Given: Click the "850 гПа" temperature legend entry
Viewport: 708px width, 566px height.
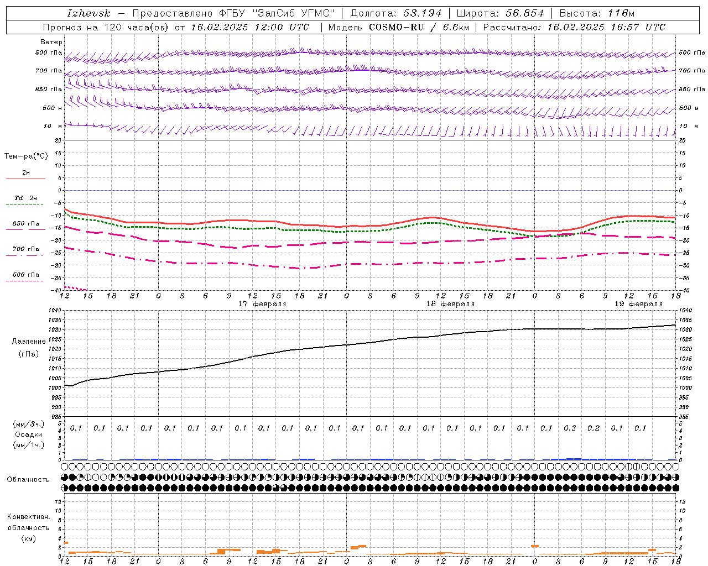Looking at the screenshot, I should coord(26,224).
